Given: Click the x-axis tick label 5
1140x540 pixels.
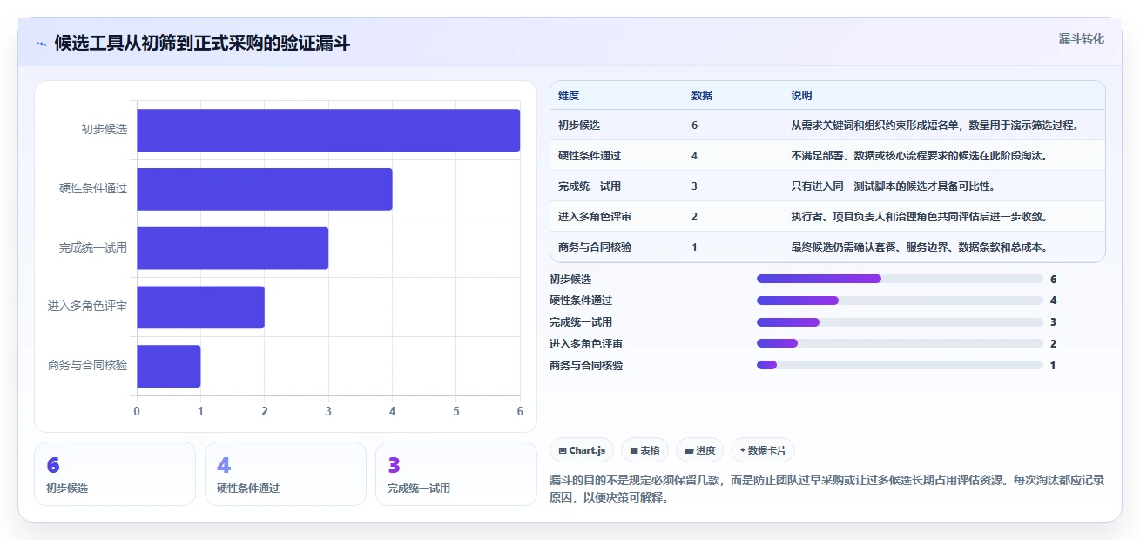Looking at the screenshot, I should (456, 411).
